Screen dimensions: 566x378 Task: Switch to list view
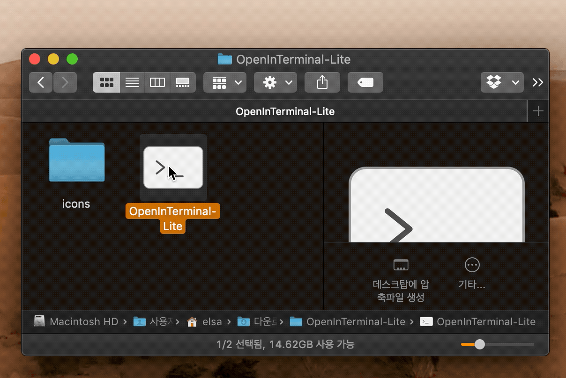[x=132, y=83]
